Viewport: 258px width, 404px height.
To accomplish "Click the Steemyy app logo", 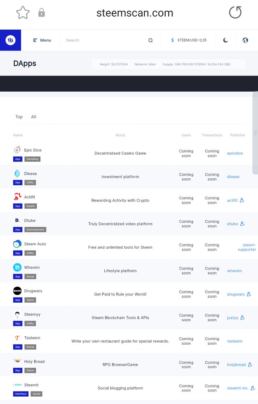I will 17,314.
